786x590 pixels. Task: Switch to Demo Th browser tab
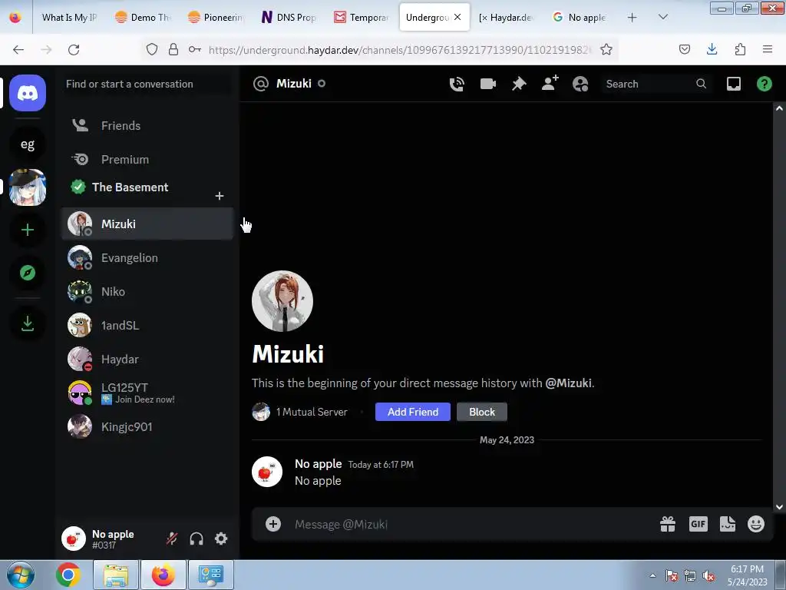143,18
